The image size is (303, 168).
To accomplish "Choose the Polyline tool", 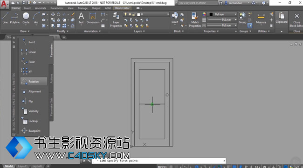I will click(15, 18).
